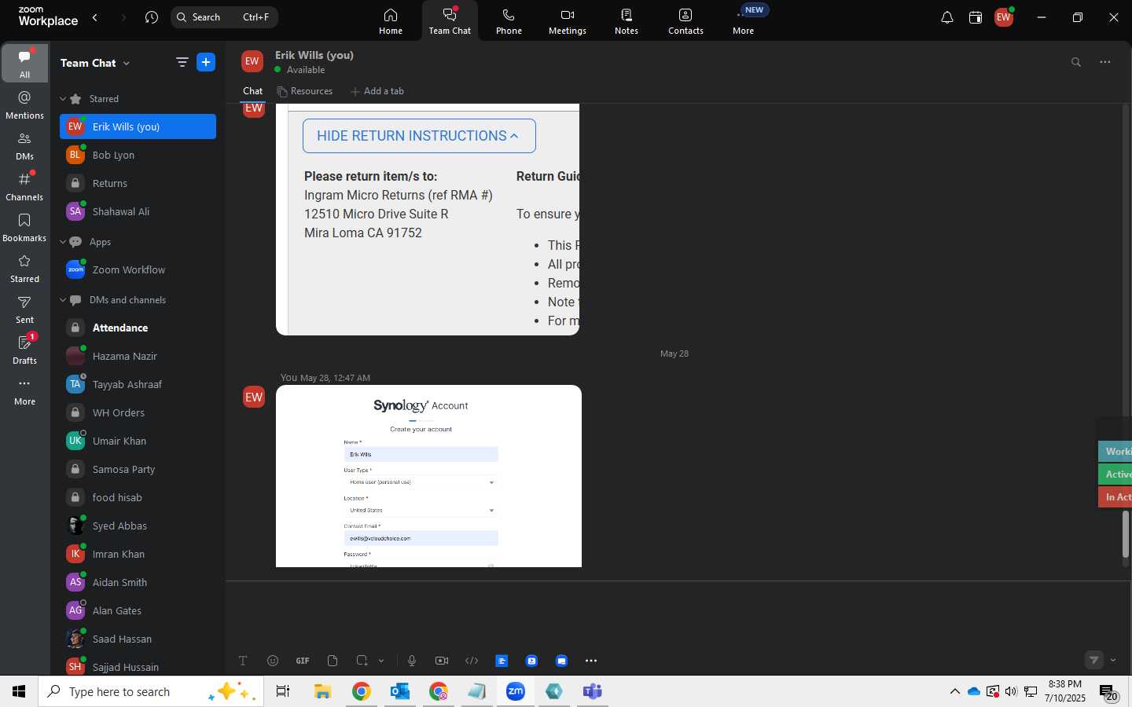This screenshot has height=707, width=1132.
Task: Open screenshot options dropdown arrow
Action: 381,661
